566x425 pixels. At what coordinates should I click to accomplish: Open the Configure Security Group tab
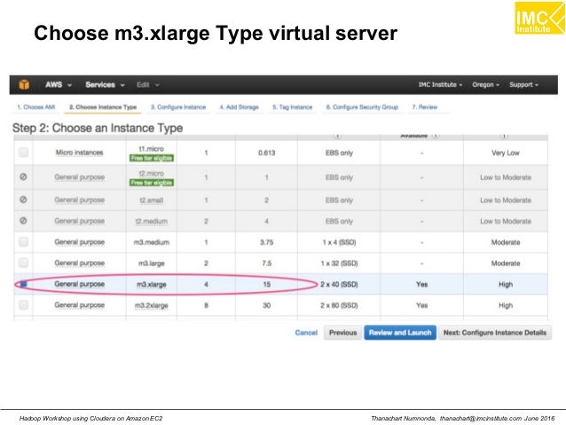click(362, 107)
